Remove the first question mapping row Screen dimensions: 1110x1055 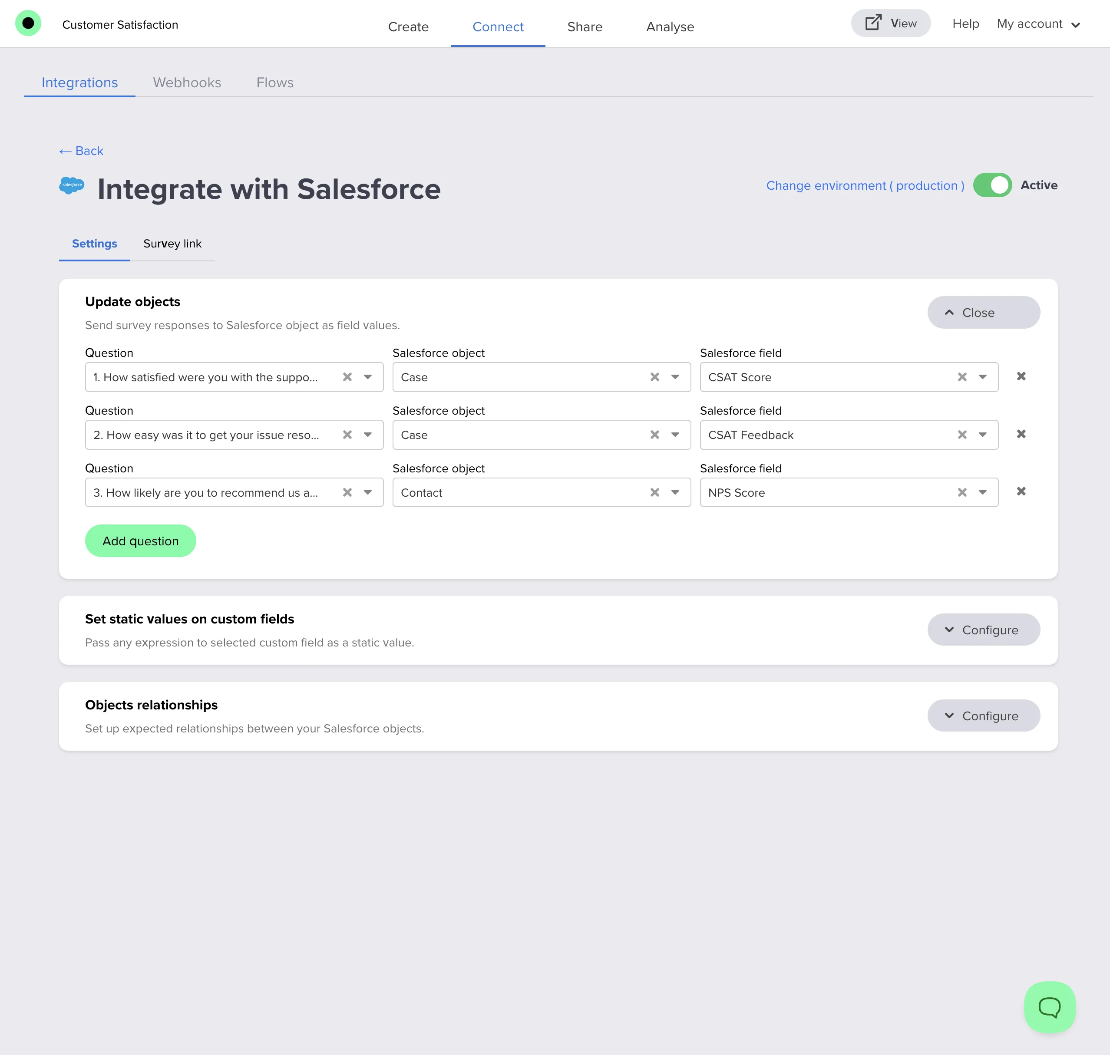point(1022,376)
